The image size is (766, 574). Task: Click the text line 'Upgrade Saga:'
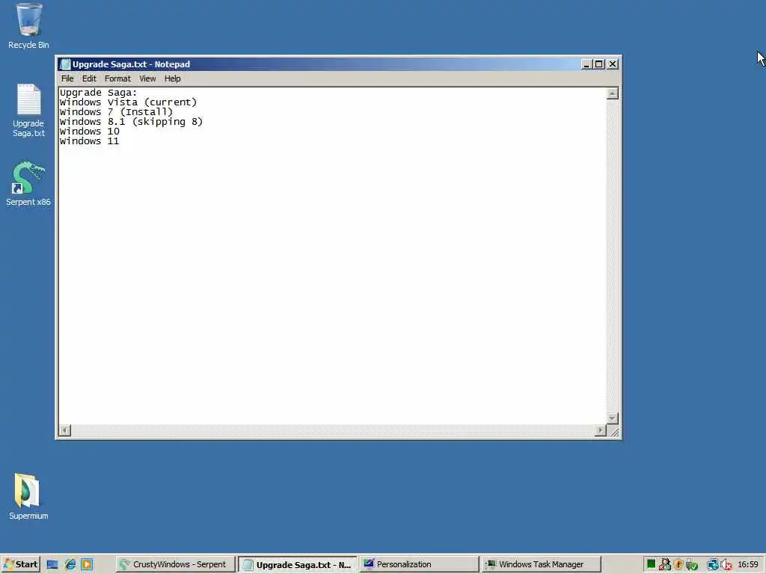[98, 93]
